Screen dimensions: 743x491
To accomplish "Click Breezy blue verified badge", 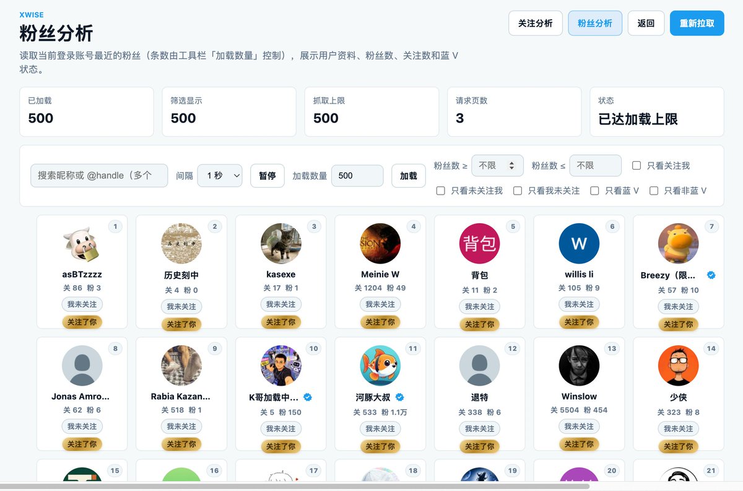I will point(711,275).
